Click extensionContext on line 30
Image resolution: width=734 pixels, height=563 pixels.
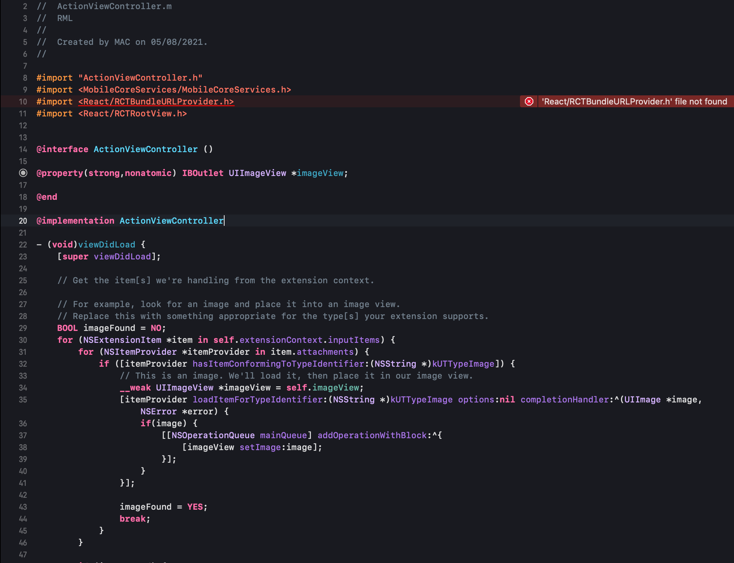(x=281, y=340)
